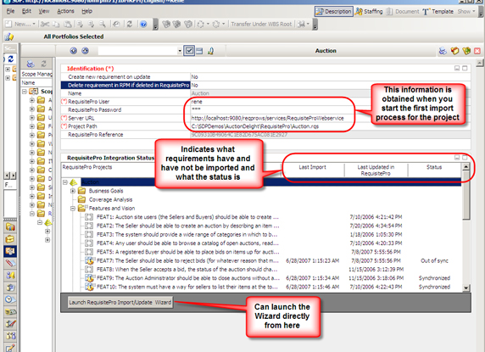Viewport: 485px width, 352px height.
Task: Open the File menu
Action: 10,11
